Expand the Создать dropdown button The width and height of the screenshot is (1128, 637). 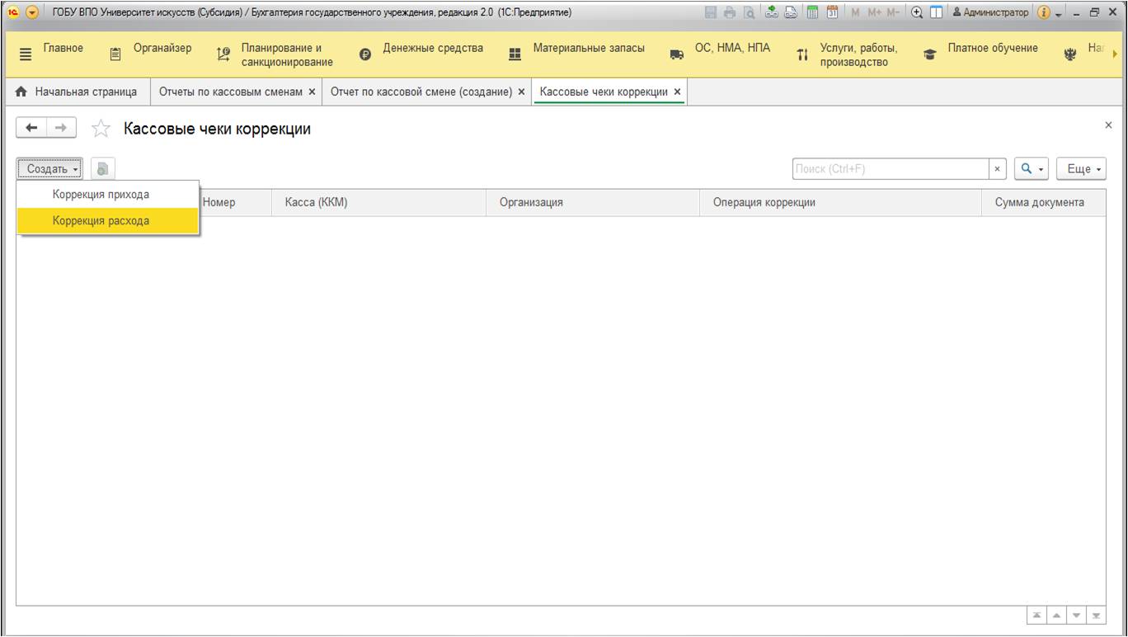click(50, 169)
